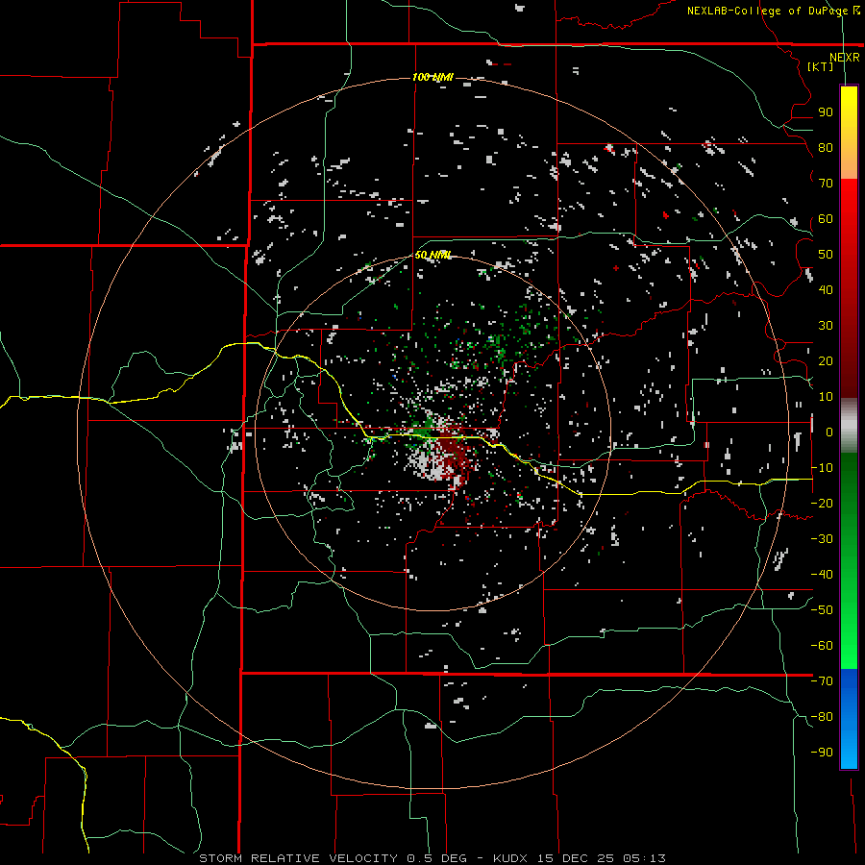Select the -70 value on the velocity scale
This screenshot has width=865, height=865.
click(x=822, y=681)
